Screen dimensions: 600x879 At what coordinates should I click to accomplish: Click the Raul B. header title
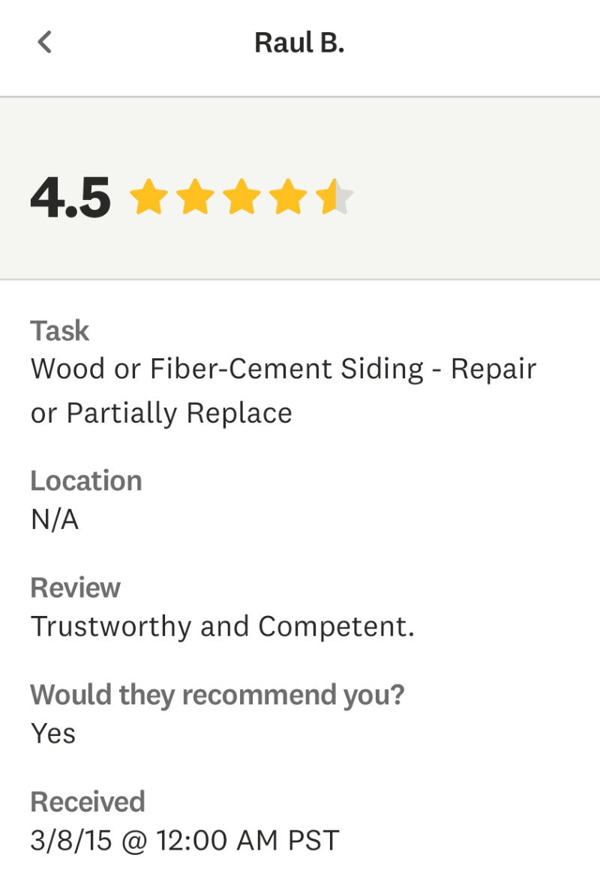(299, 43)
